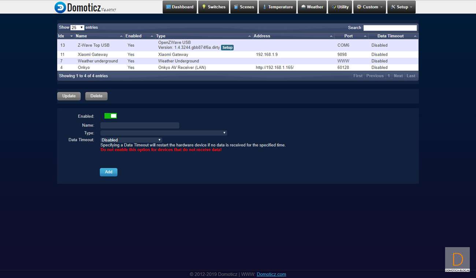Select the Onkyo hardware row name
The height and width of the screenshot is (278, 476).
coord(83,68)
